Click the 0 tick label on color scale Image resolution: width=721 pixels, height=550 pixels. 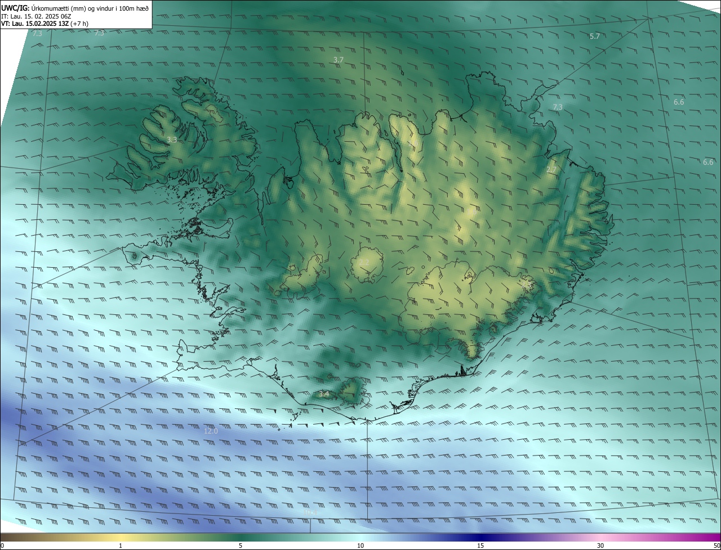pyautogui.click(x=2, y=546)
